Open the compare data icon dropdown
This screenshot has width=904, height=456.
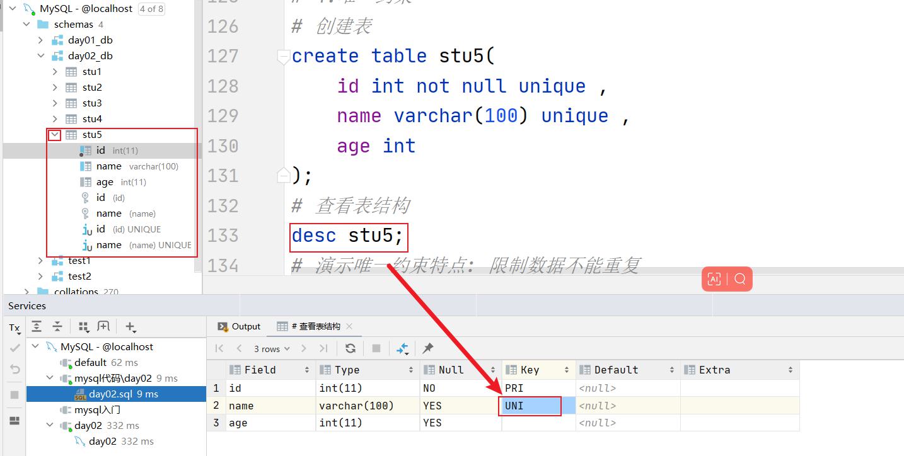403,348
